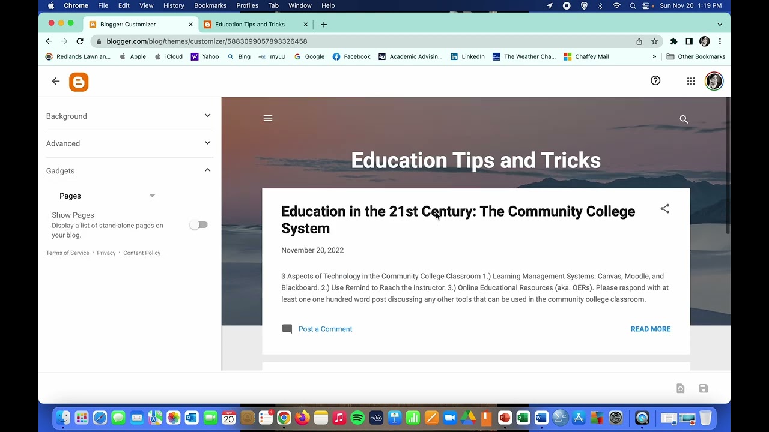Launch PowerPoint from the Dock
Image resolution: width=769 pixels, height=432 pixels.
(x=505, y=418)
